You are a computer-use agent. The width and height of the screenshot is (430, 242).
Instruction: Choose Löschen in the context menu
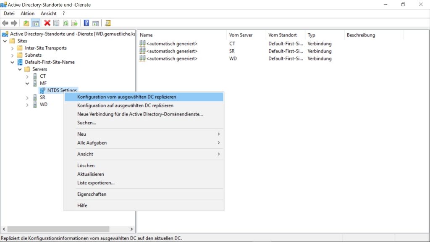coord(144,166)
